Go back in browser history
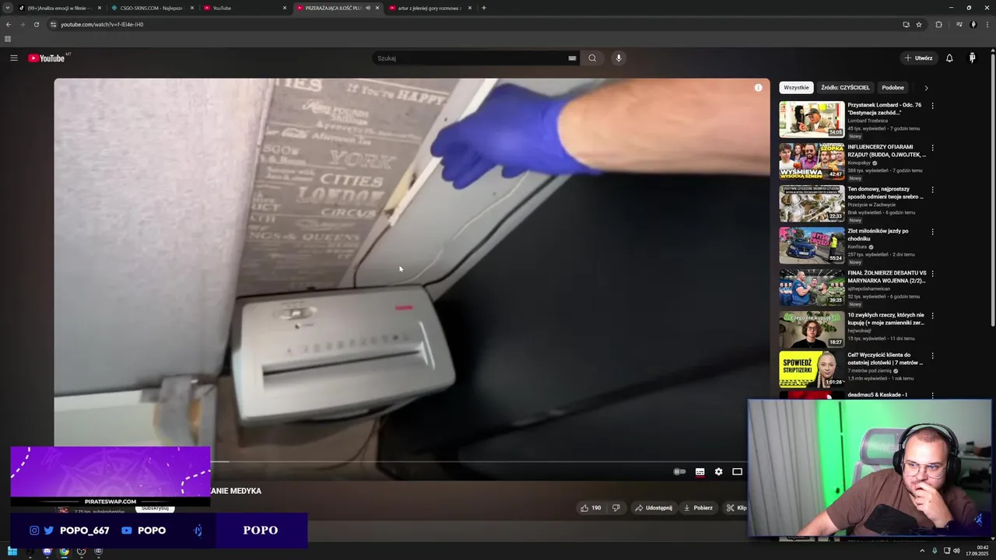996x560 pixels. (9, 24)
